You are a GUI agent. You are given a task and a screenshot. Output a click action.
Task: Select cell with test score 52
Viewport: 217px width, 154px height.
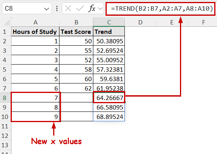[x=76, y=60]
